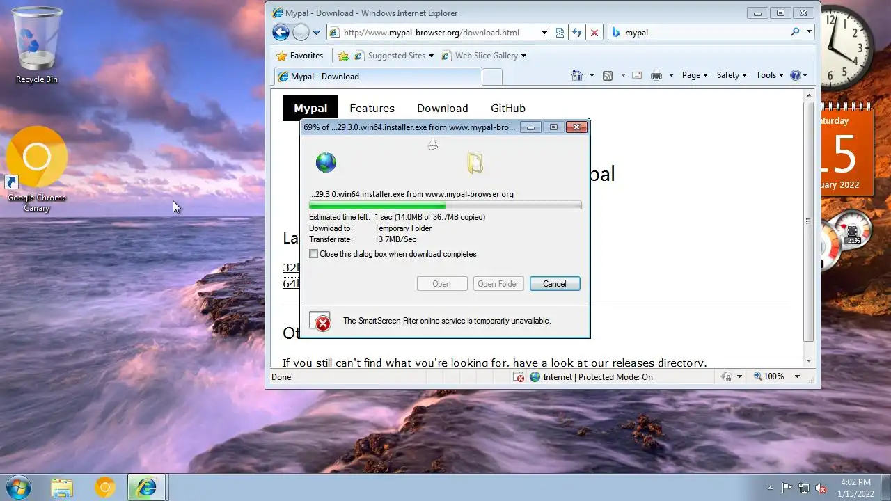Click the folder icon in download dialog
The image size is (891, 501).
tap(475, 162)
